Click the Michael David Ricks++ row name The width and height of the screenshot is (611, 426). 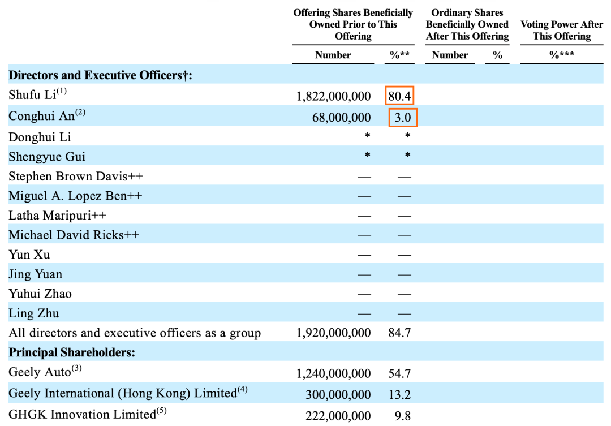74,235
